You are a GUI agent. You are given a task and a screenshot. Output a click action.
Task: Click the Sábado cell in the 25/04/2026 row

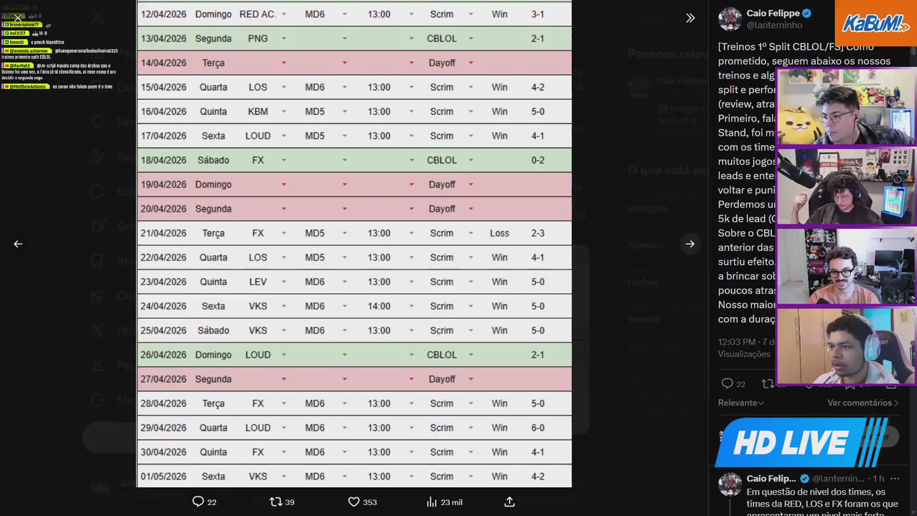[213, 330]
